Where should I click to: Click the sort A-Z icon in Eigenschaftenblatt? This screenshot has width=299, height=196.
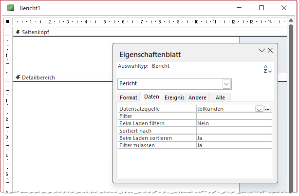pos(267,69)
